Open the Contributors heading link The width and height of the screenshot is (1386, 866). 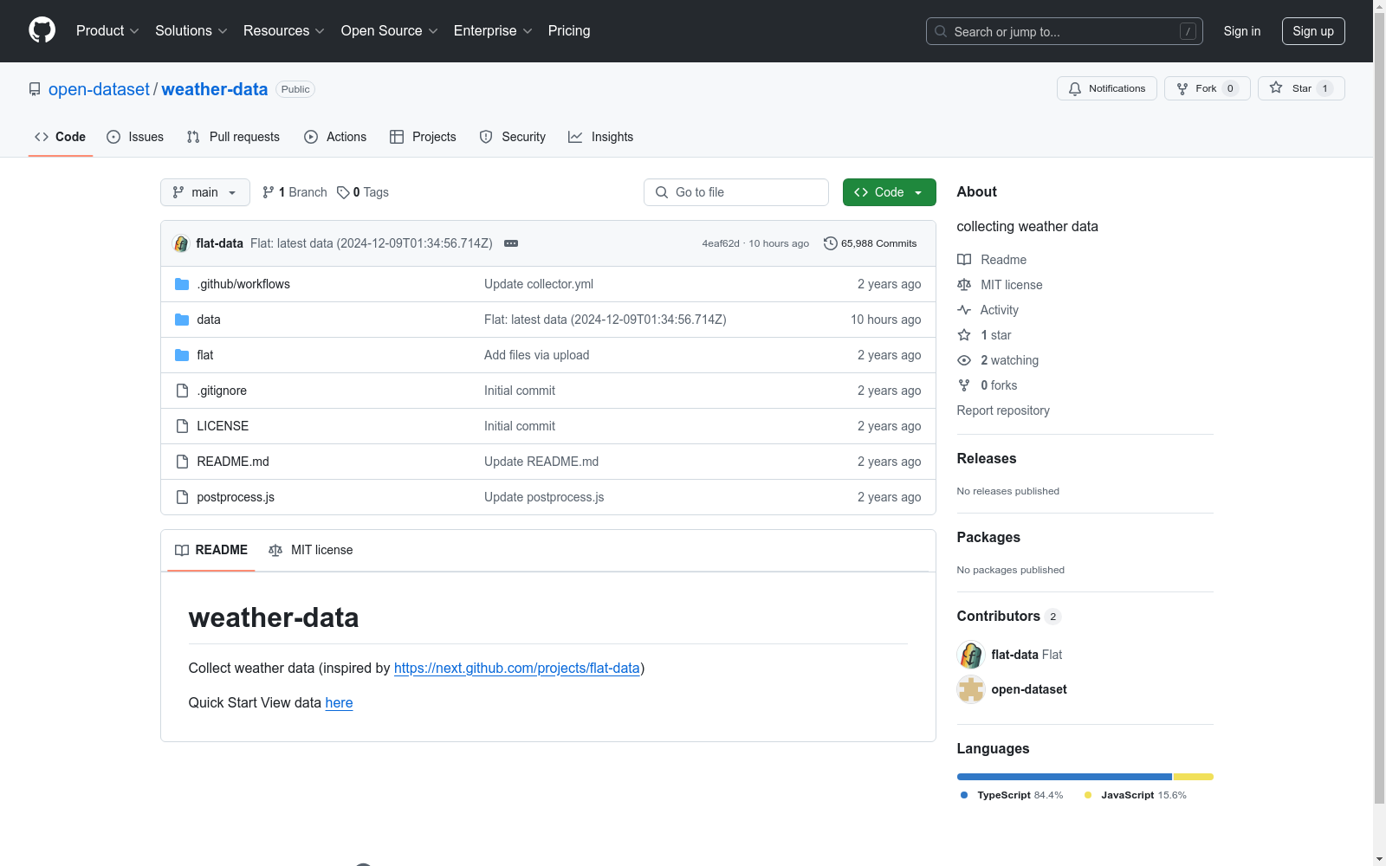pyautogui.click(x=1009, y=617)
